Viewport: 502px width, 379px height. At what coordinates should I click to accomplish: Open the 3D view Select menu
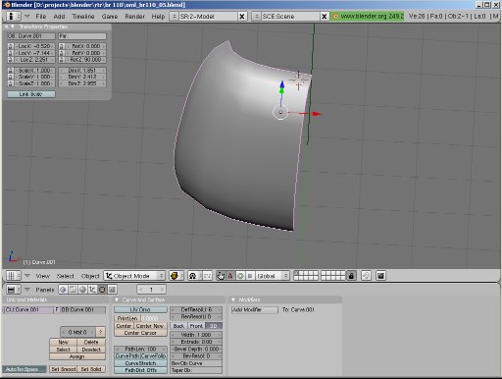click(65, 276)
